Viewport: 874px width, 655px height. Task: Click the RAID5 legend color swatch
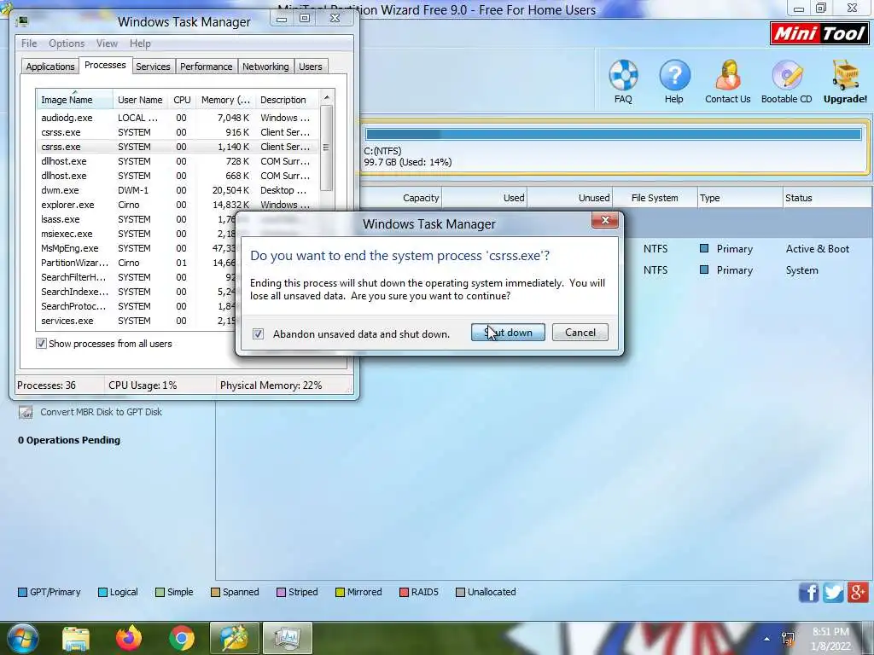point(404,592)
